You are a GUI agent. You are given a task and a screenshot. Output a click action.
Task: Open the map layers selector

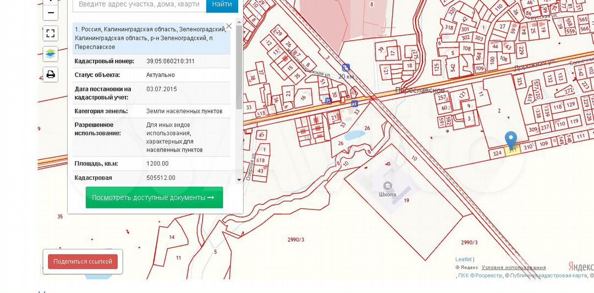tap(51, 54)
